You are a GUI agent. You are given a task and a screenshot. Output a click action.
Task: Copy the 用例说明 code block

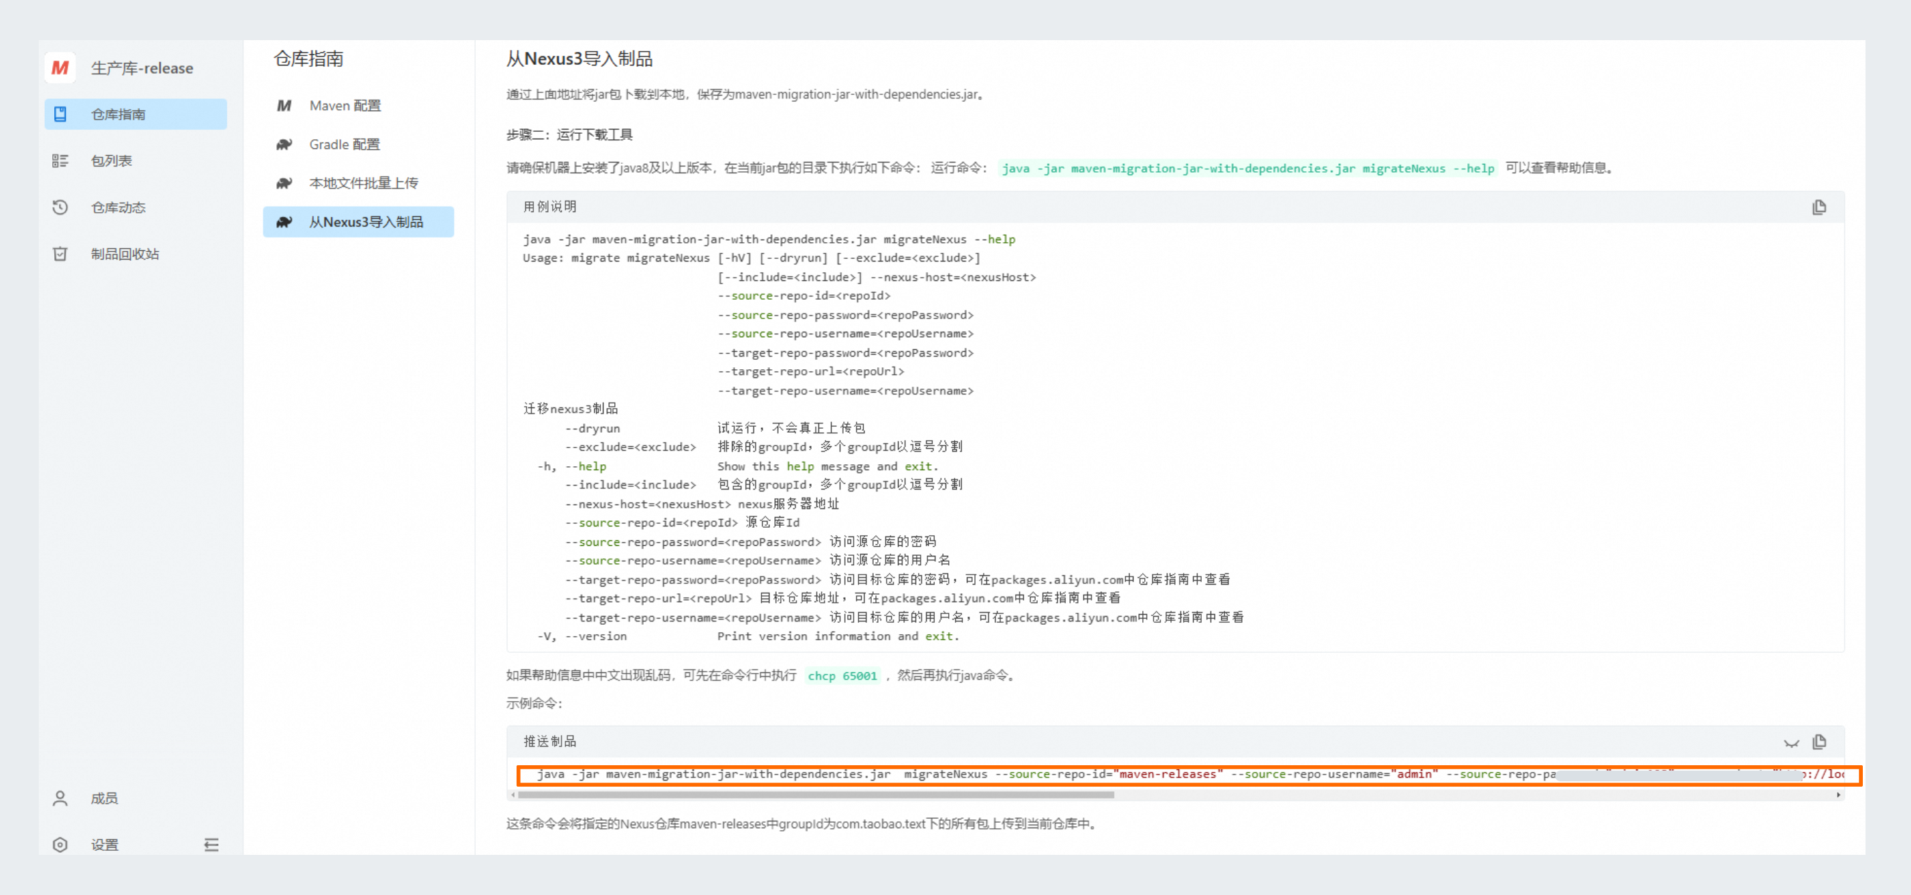1819,207
